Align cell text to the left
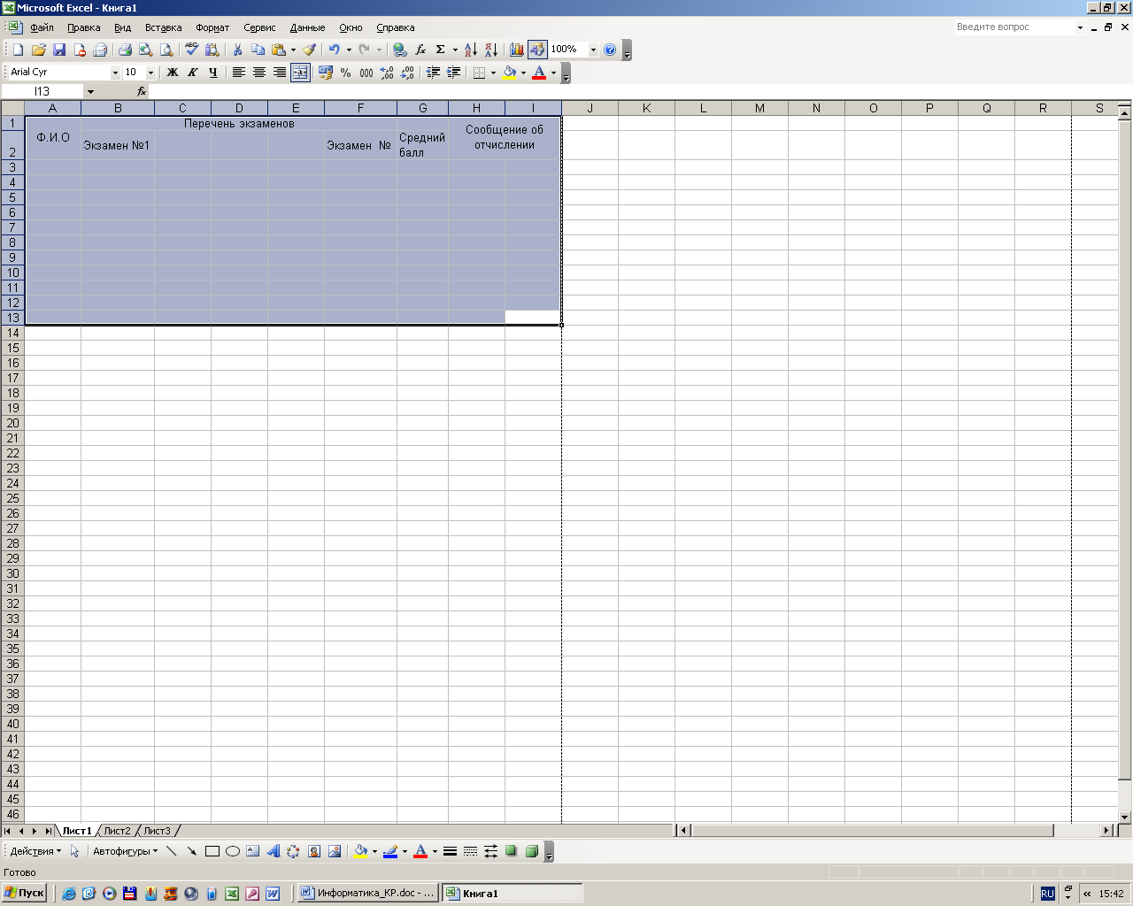 (x=238, y=73)
